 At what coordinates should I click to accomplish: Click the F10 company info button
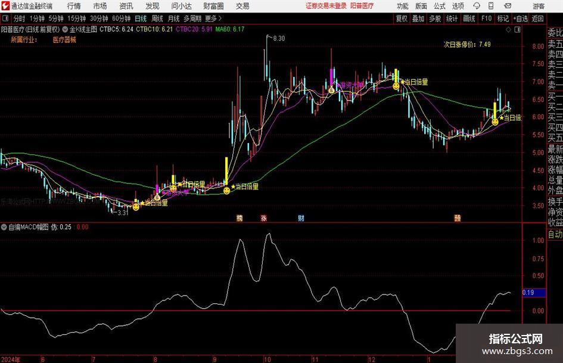point(486,18)
